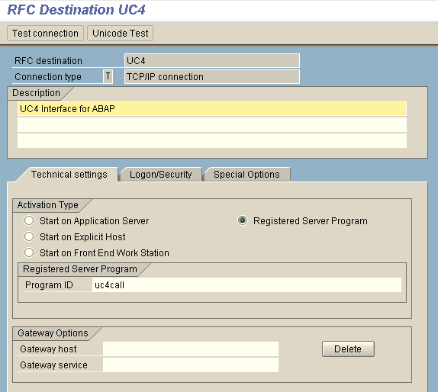This screenshot has height=392, width=438.
Task: Click the third empty description line
Action: point(212,141)
